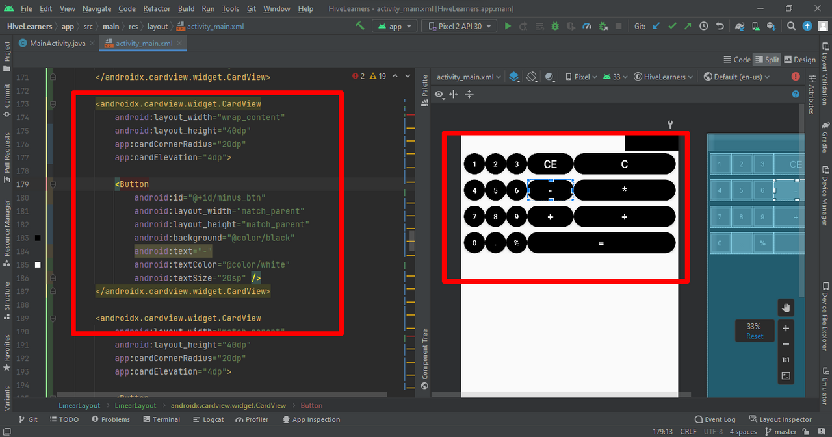Screen dimensions: 832x437
Task: Attach debugger to Android process icon
Action: 603,27
